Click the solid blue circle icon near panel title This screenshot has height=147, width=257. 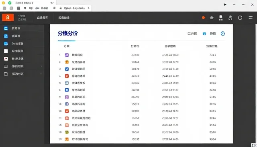pos(204,34)
